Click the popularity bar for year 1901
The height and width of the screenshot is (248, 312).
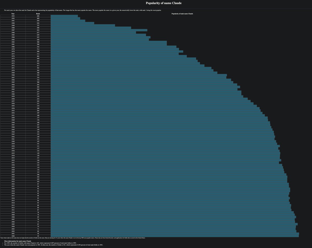pos(175,233)
